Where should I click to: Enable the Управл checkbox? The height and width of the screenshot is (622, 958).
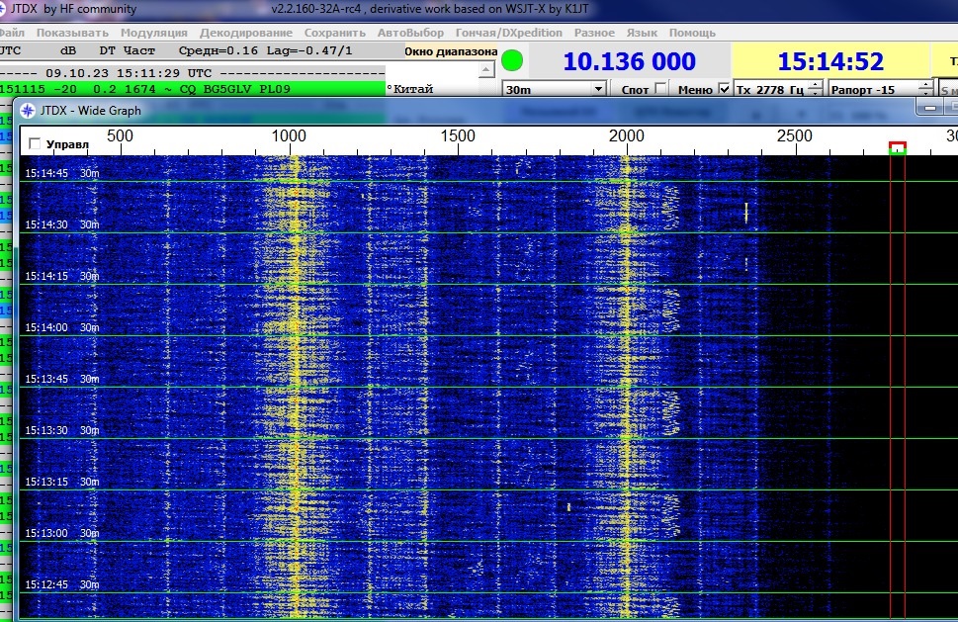[x=36, y=144]
